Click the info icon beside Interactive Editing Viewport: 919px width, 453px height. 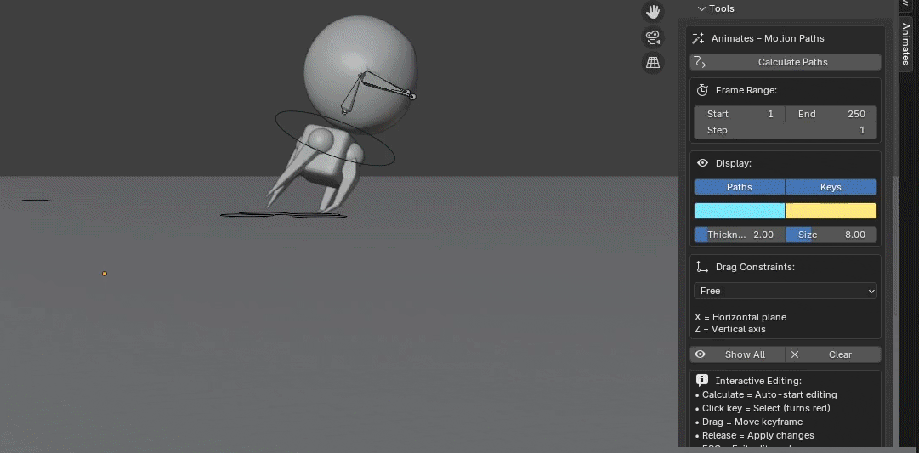click(x=702, y=381)
